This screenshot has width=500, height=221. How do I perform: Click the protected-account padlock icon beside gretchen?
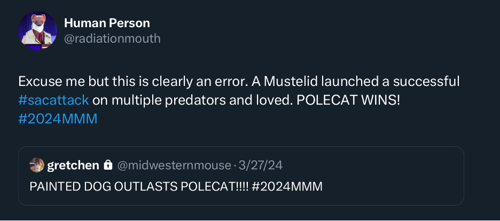(108, 165)
